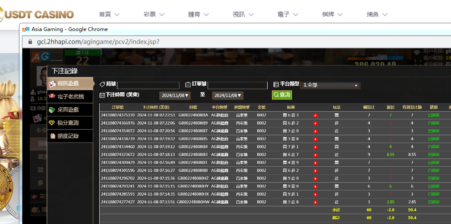Click the lock icon beside the URL

click(x=30, y=42)
